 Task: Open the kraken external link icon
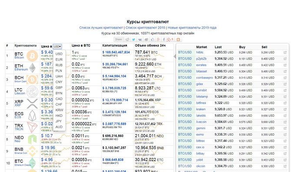coord(285,109)
